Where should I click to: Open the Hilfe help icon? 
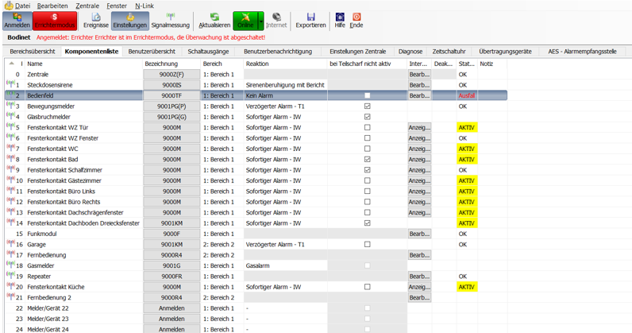[340, 20]
